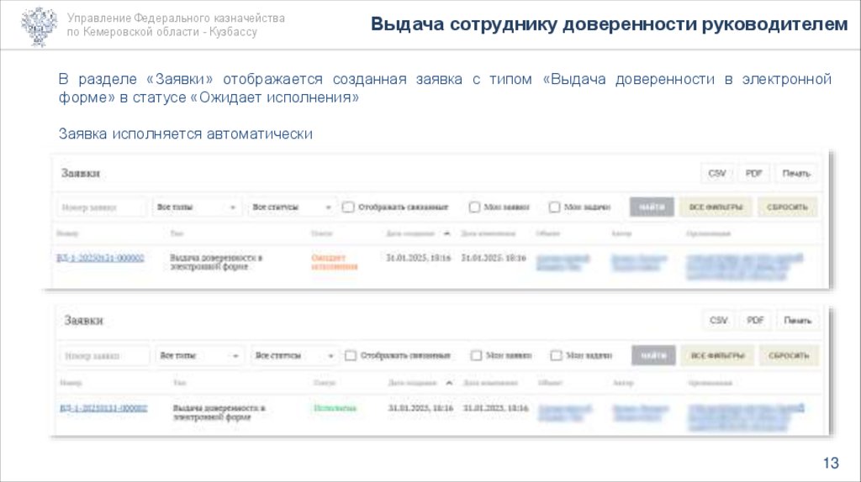Image resolution: width=861 pixels, height=482 pixels.
Task: Click Сбросить in the Исполнена panel
Action: click(789, 355)
